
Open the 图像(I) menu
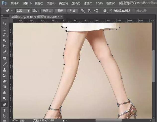pos(39,3)
